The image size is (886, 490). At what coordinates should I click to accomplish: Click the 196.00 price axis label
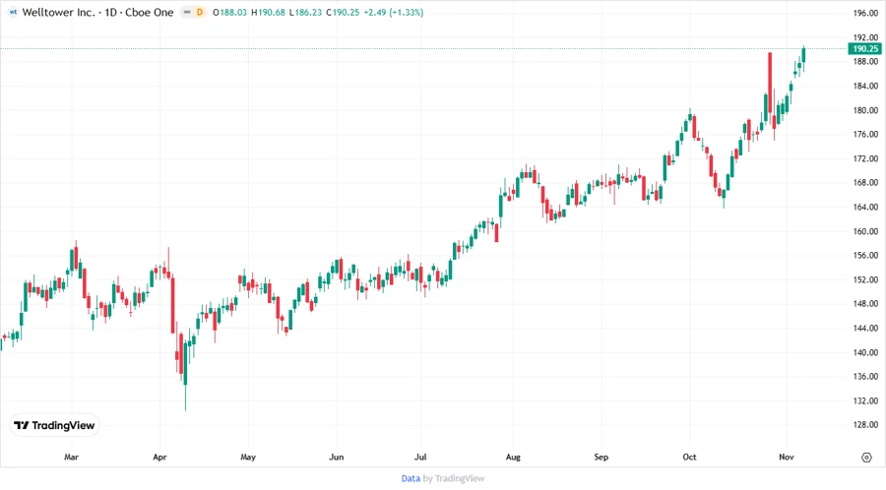click(865, 13)
